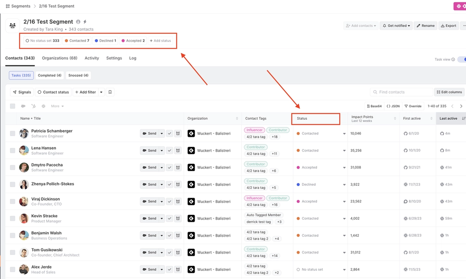
Task: Open the Settings tab
Action: [114, 58]
